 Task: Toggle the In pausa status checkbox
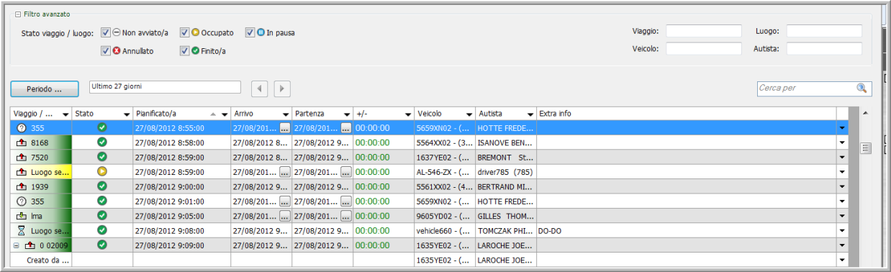point(250,32)
